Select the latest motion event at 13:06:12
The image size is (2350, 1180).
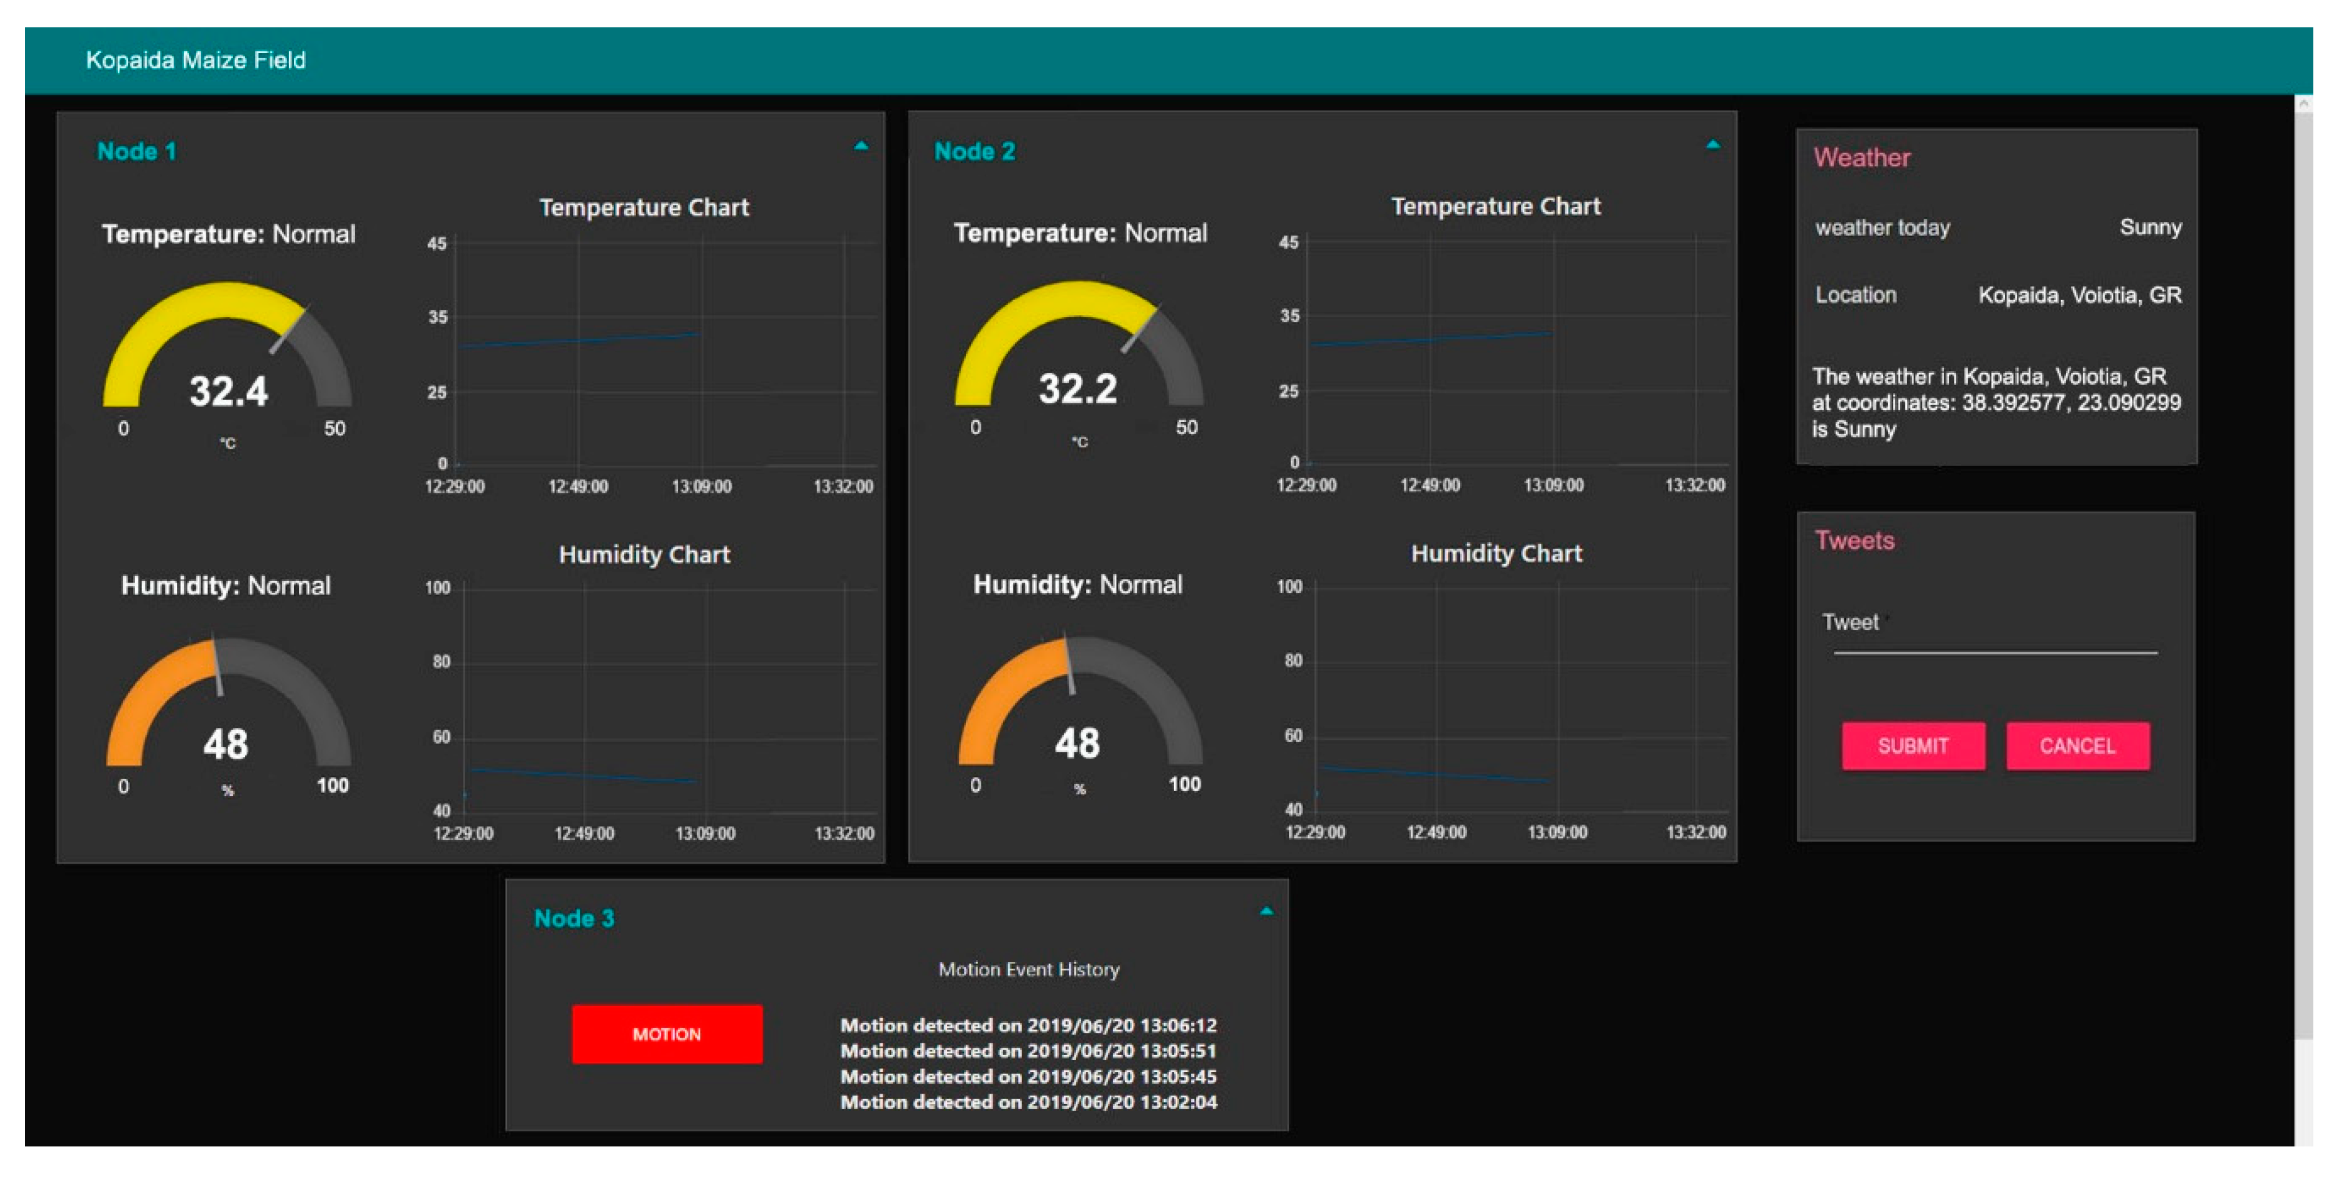coord(1028,1025)
